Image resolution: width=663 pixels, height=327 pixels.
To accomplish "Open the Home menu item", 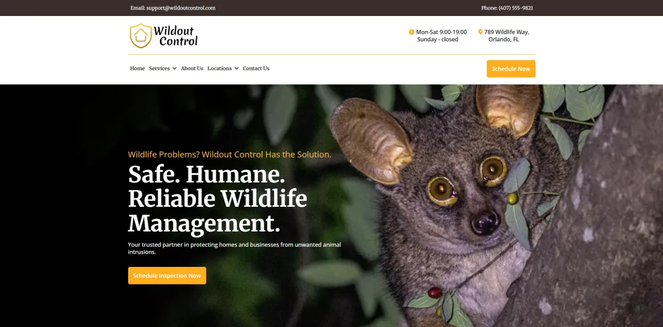I will 138,68.
